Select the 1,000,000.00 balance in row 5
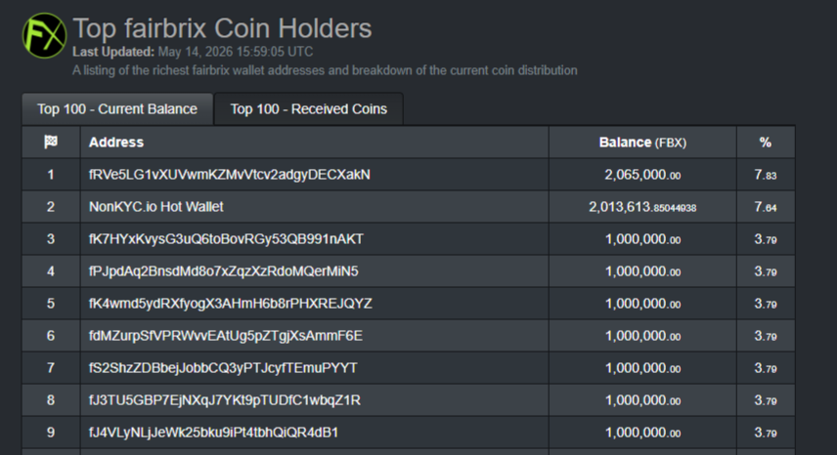837x455 pixels. click(x=642, y=304)
